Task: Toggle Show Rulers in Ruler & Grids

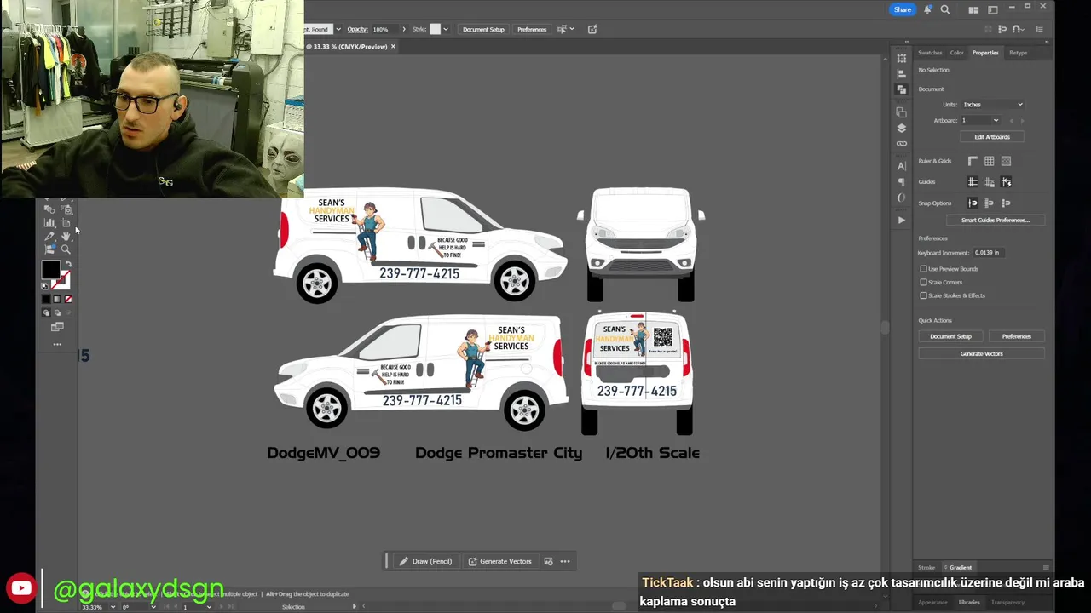Action: click(973, 161)
